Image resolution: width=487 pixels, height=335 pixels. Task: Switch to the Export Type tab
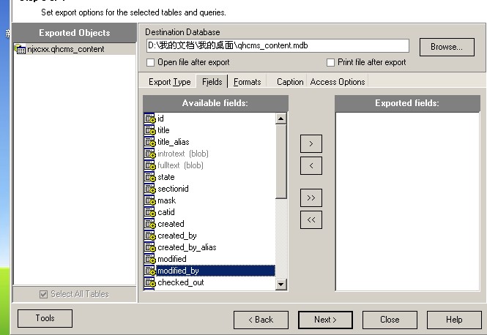169,82
